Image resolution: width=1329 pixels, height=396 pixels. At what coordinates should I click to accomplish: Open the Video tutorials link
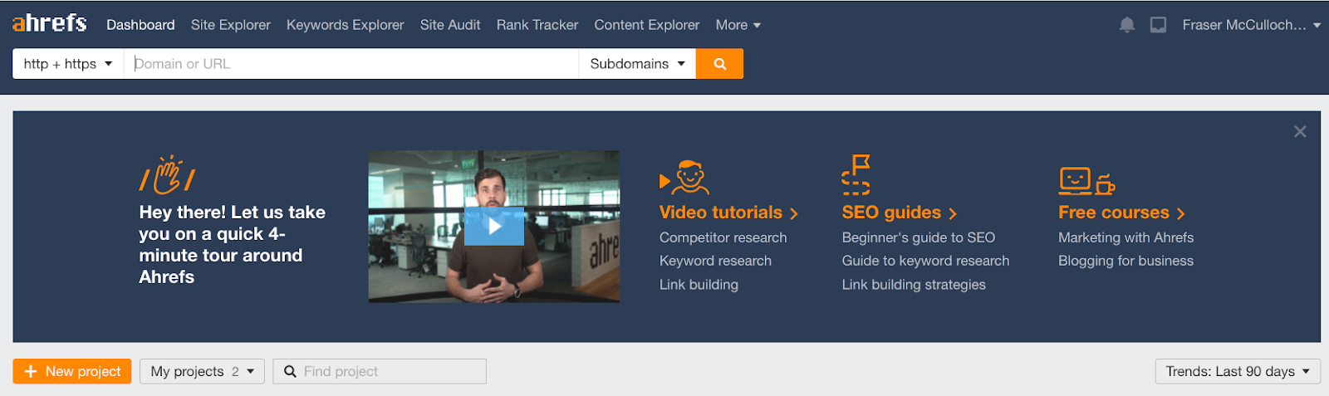click(728, 213)
